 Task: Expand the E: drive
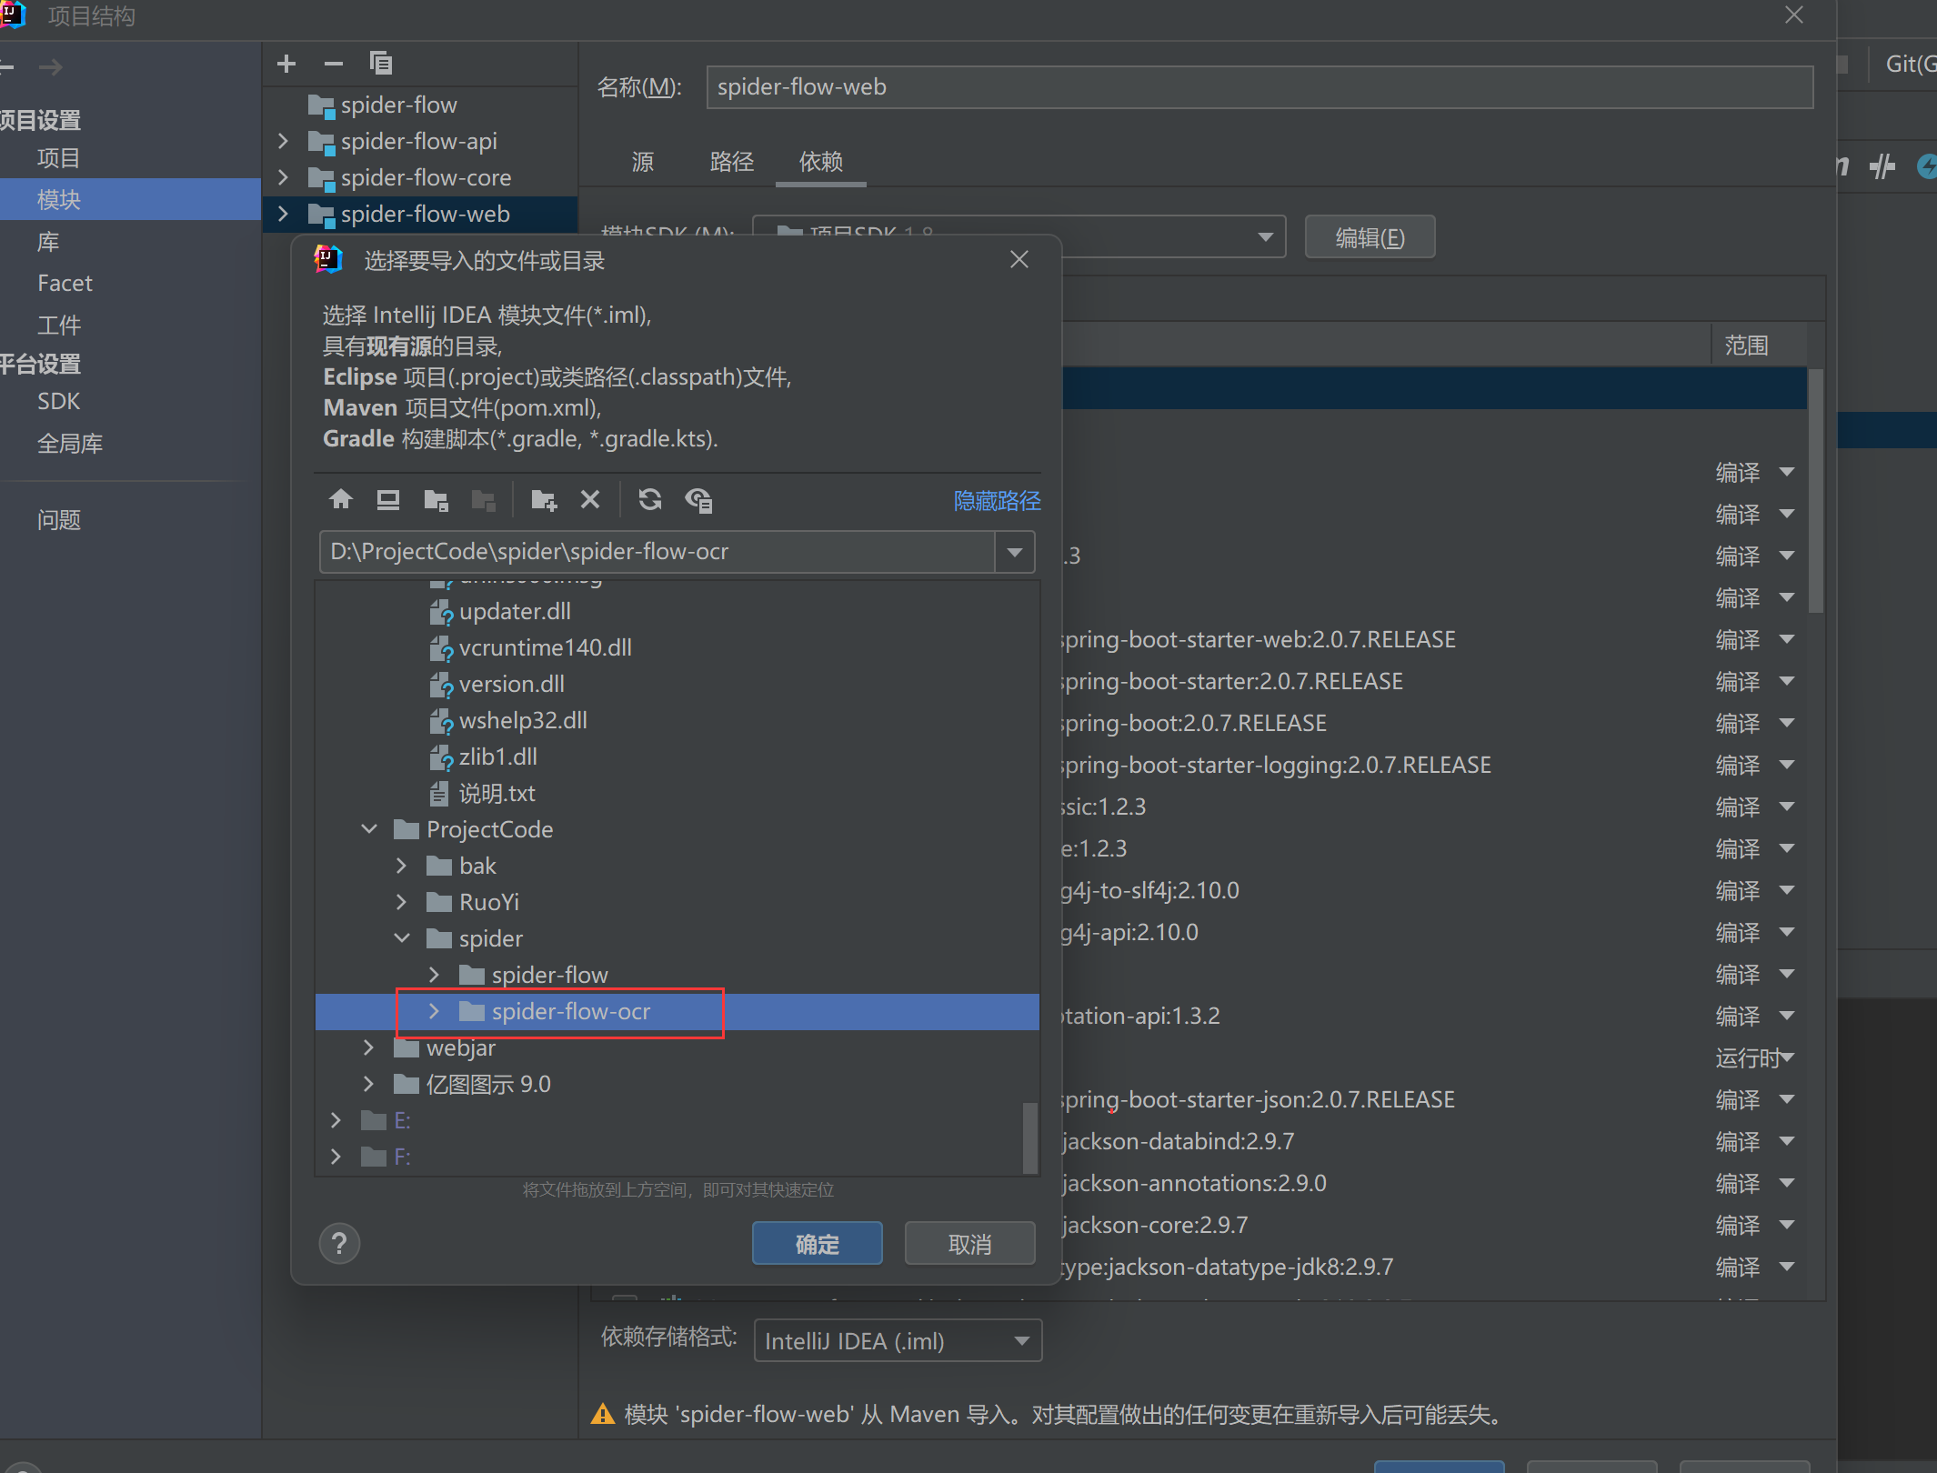[x=336, y=1120]
